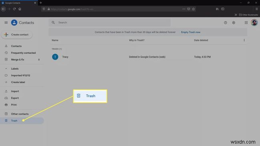Click 'Why in Trash?' column header
260x146 pixels.
pos(137,40)
